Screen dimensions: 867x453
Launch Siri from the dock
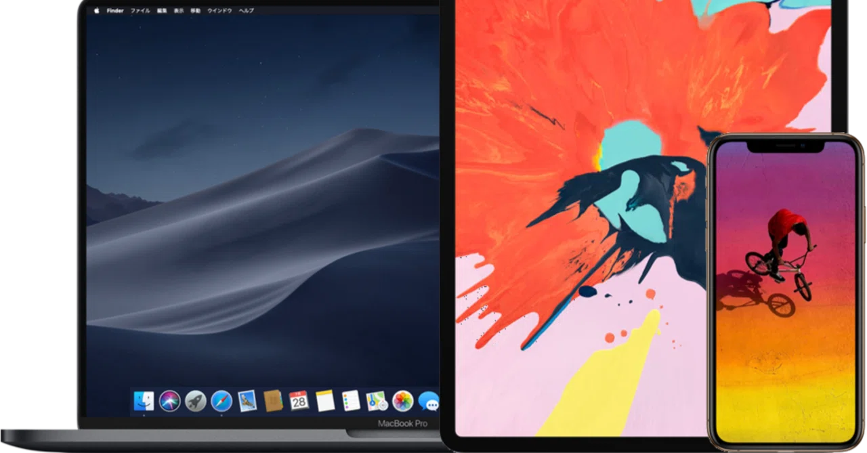(169, 401)
